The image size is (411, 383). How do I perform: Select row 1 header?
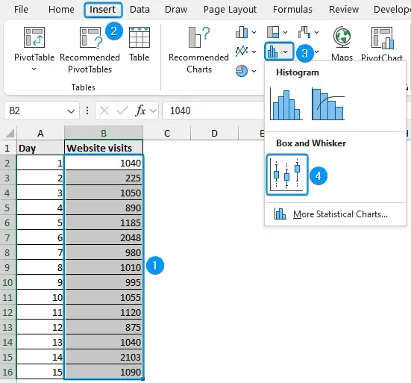coord(7,149)
